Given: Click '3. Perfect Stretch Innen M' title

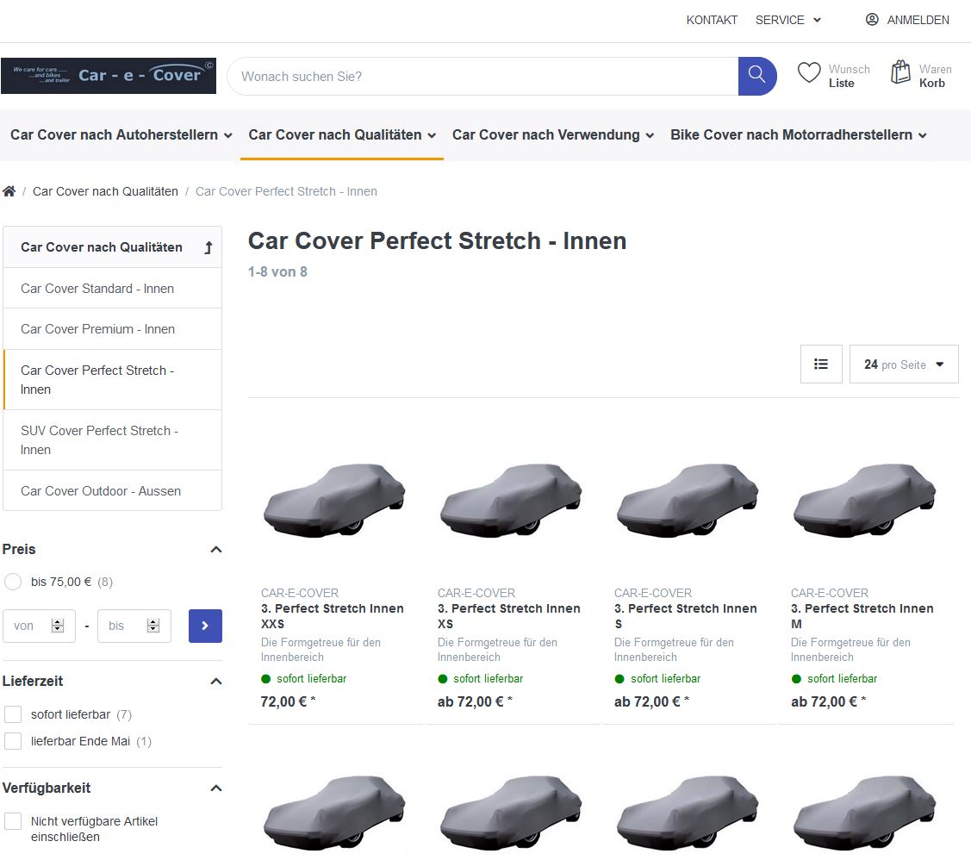Looking at the screenshot, I should (x=862, y=616).
